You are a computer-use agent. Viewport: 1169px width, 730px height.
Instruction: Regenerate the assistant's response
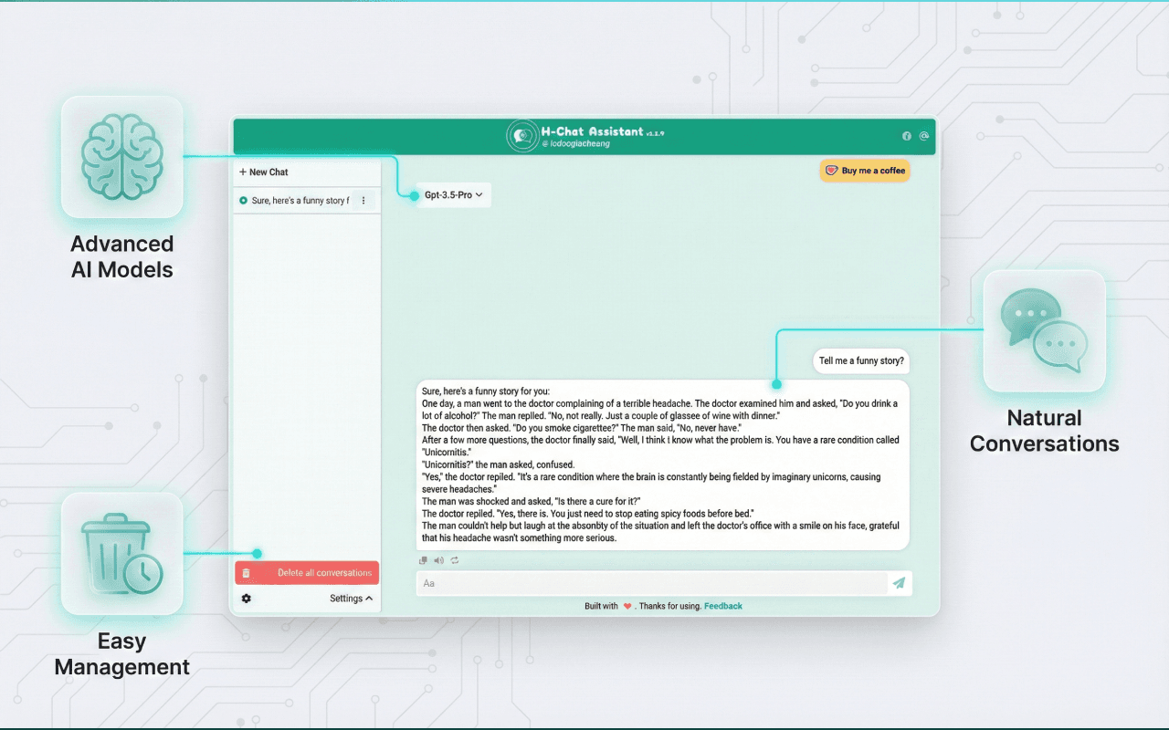(x=454, y=559)
